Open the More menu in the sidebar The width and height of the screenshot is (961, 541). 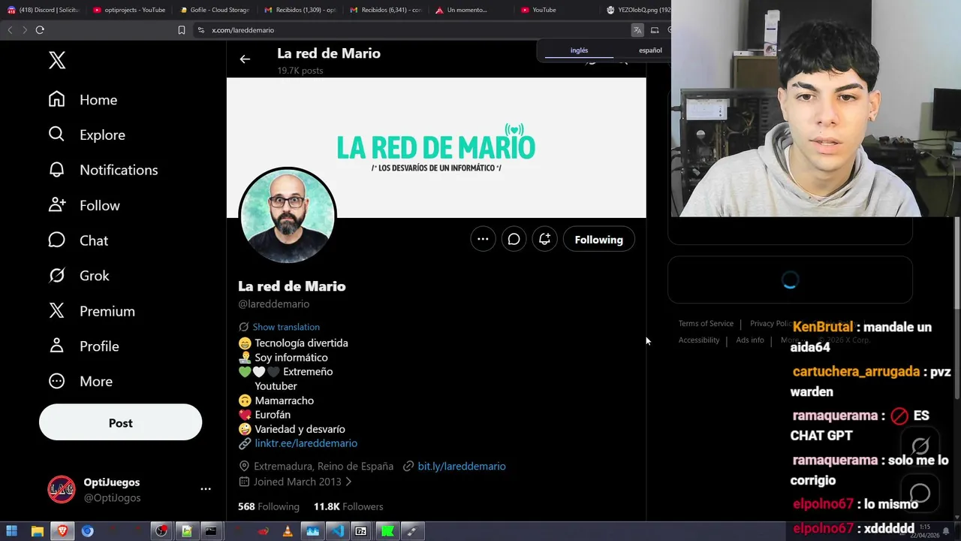coord(80,382)
